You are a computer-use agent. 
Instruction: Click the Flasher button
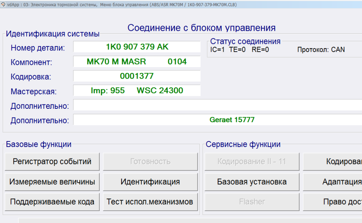(x=252, y=202)
